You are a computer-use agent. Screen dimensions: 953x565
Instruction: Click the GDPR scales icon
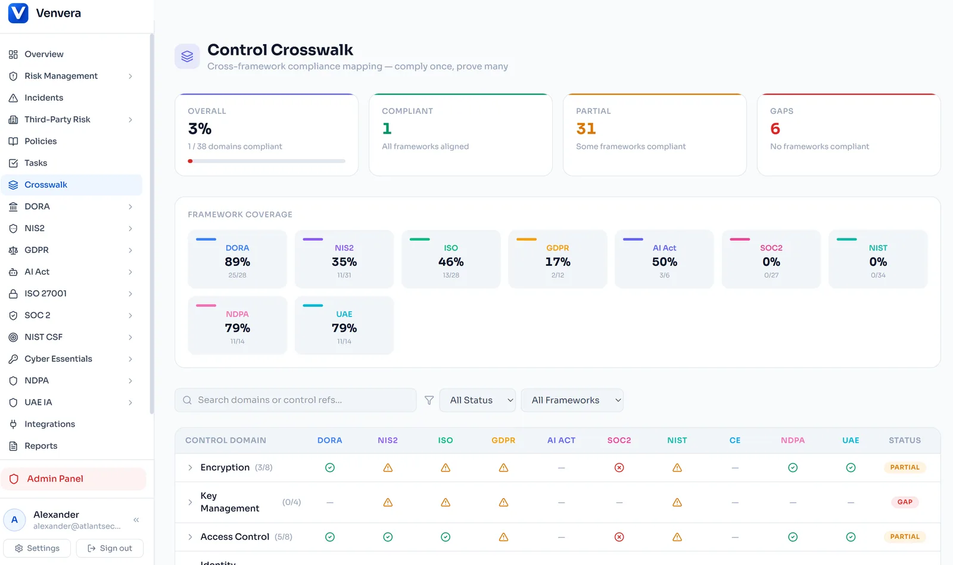13,250
